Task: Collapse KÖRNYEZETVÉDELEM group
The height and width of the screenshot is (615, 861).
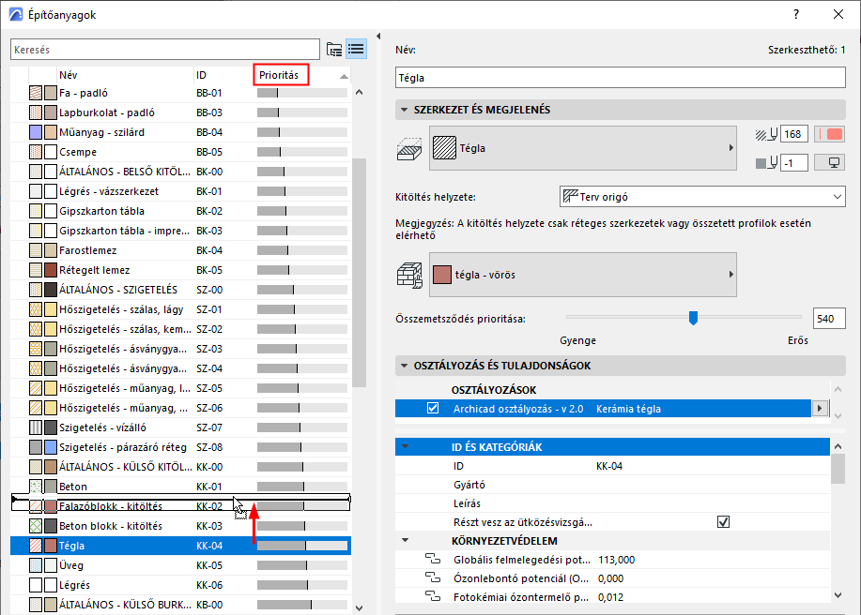Action: tap(406, 540)
